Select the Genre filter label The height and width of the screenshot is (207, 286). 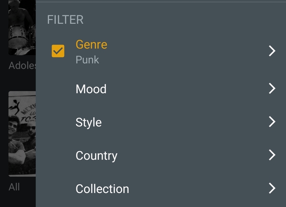pyautogui.click(x=91, y=44)
